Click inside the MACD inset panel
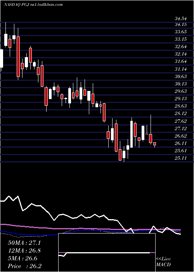 107,253
